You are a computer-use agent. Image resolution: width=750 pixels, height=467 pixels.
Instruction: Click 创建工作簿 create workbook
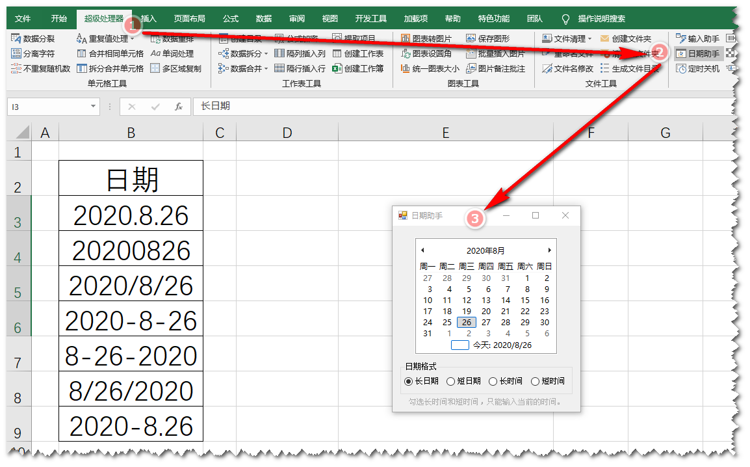[x=358, y=69]
